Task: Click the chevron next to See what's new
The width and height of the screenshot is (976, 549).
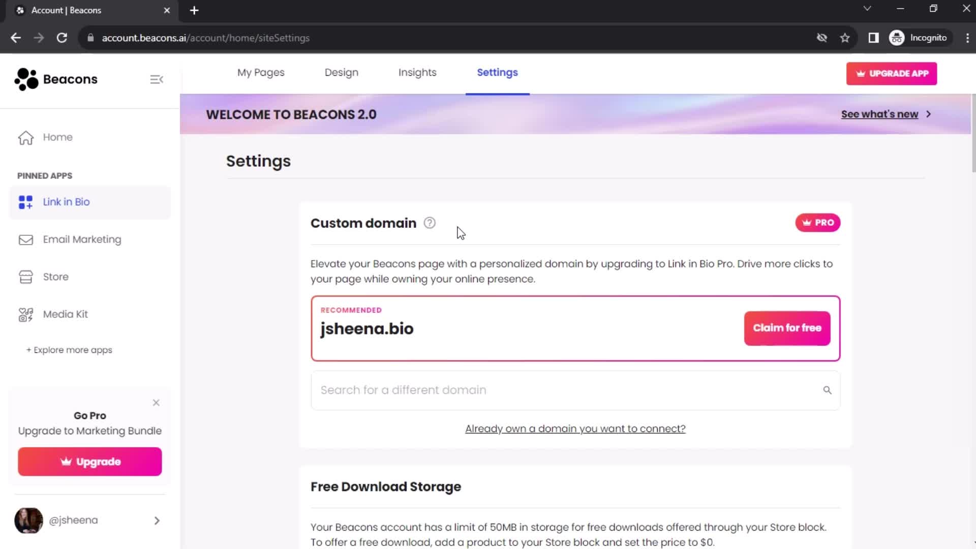Action: coord(928,114)
